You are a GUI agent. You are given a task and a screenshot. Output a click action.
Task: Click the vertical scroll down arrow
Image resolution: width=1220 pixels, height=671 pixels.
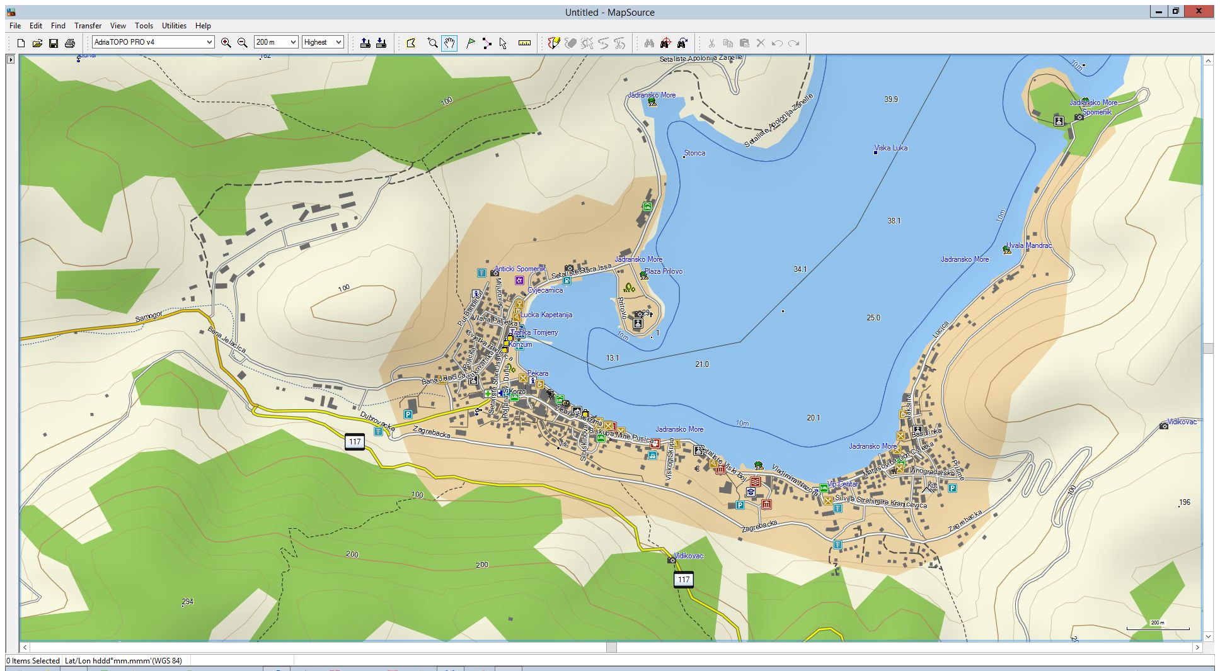click(x=1208, y=636)
